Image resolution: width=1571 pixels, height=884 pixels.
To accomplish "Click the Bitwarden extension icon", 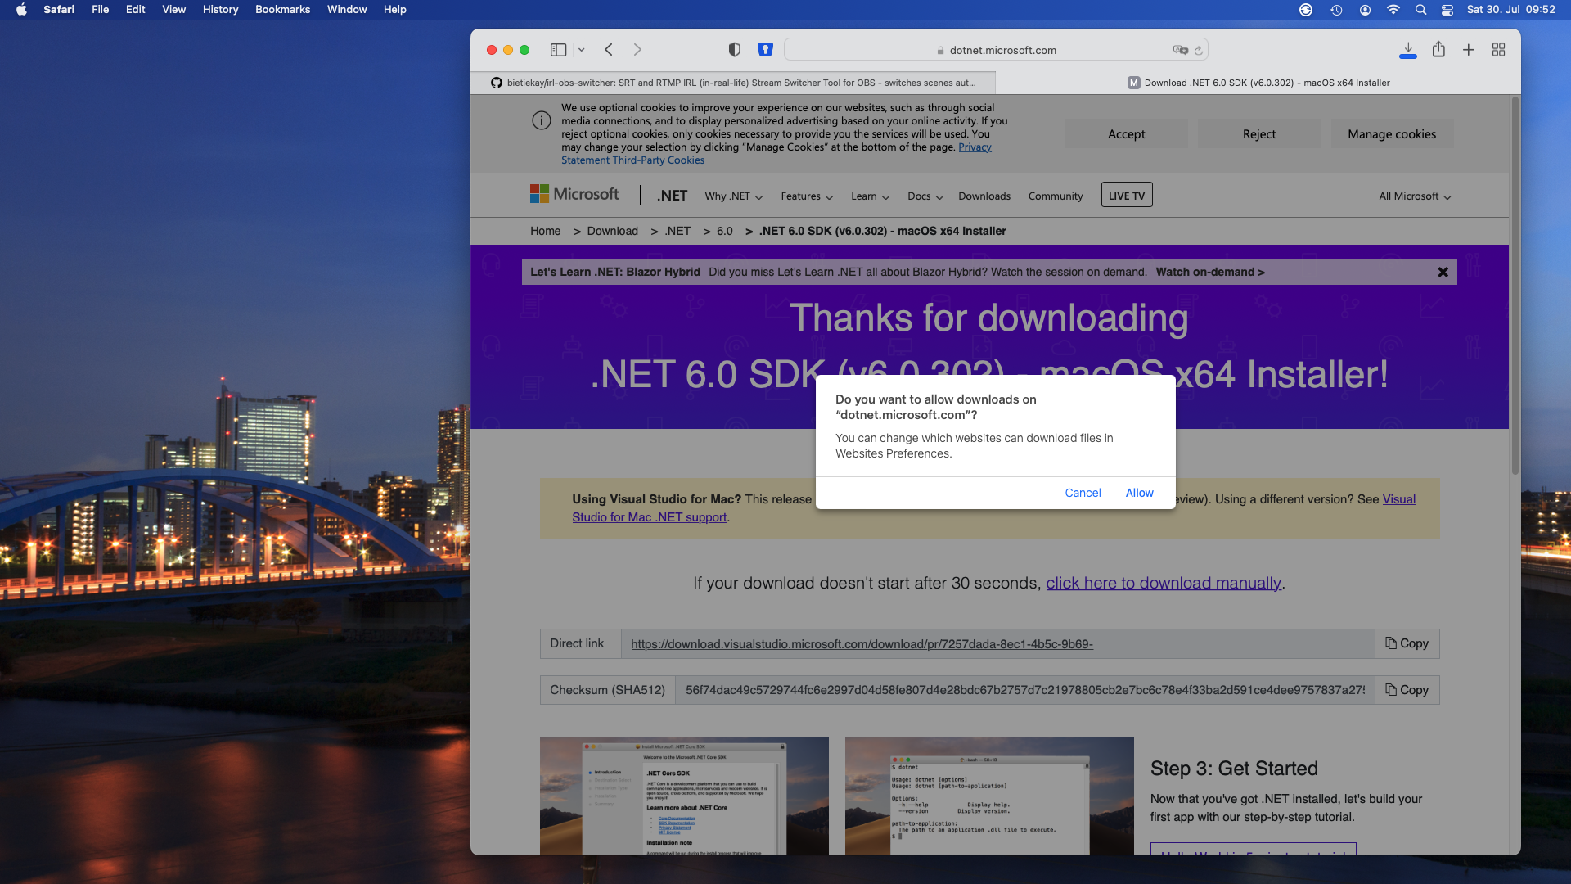I will (x=765, y=50).
